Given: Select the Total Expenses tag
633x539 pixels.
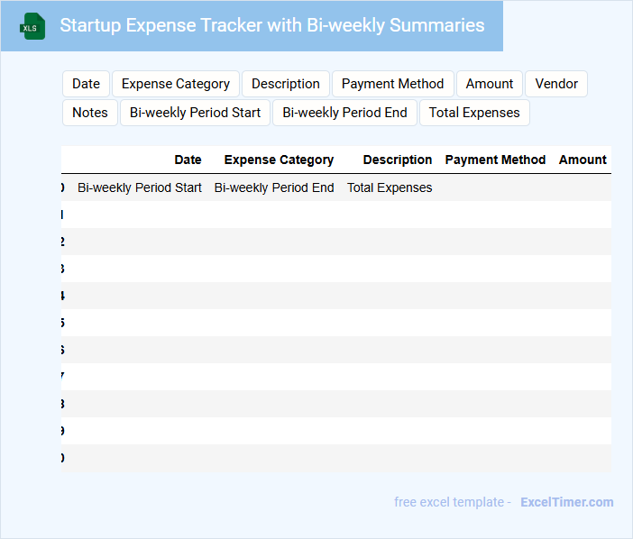Looking at the screenshot, I should point(474,113).
